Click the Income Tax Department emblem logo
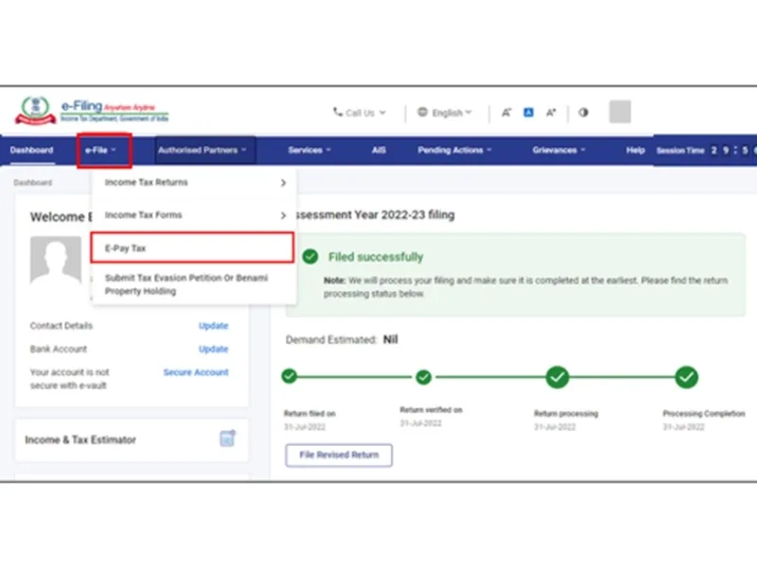The height and width of the screenshot is (567, 757). pos(35,111)
